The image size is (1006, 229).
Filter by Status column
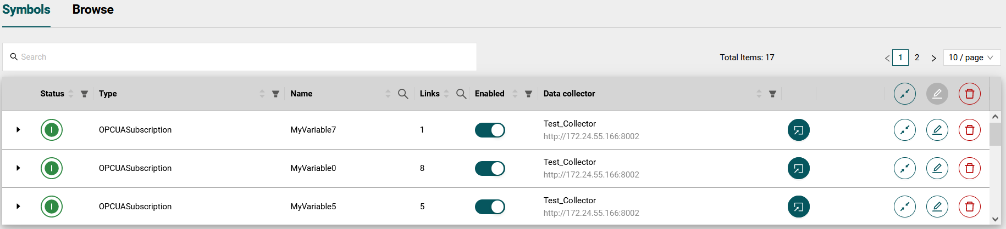(84, 94)
